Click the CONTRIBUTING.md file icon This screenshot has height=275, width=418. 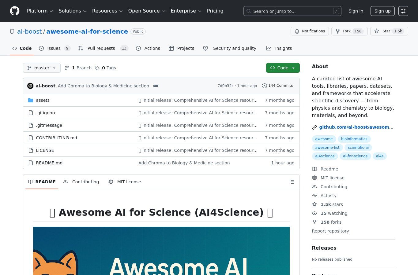(31, 138)
